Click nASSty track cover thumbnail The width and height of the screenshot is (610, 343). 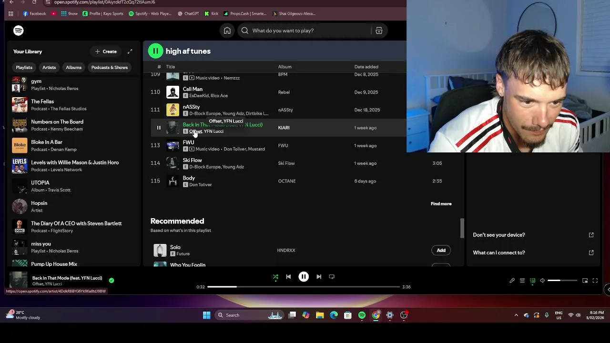pos(173,110)
